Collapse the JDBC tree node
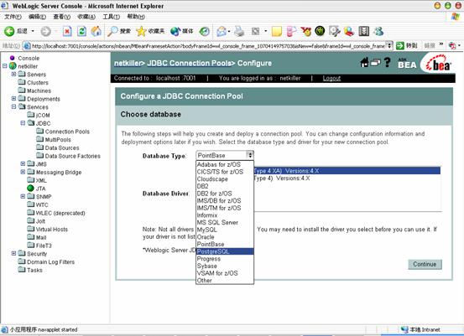Image resolution: width=464 pixels, height=336 pixels. click(23, 123)
